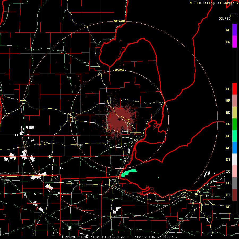This screenshot has width=239, height=239.
Task: Click the RA legend label text
Action: pyautogui.click(x=228, y=136)
